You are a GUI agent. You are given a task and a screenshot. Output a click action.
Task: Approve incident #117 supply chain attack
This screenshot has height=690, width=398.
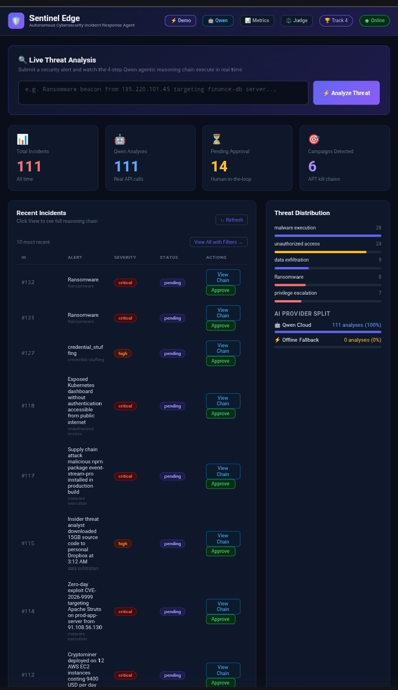[x=221, y=484]
